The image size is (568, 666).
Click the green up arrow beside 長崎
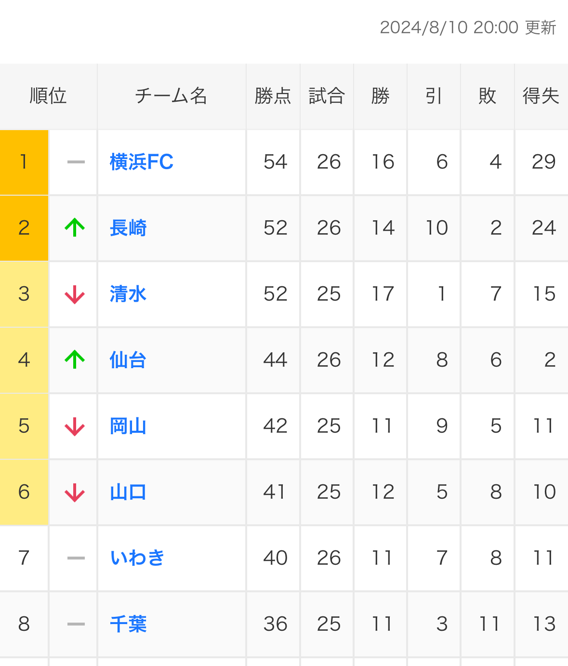(x=75, y=227)
